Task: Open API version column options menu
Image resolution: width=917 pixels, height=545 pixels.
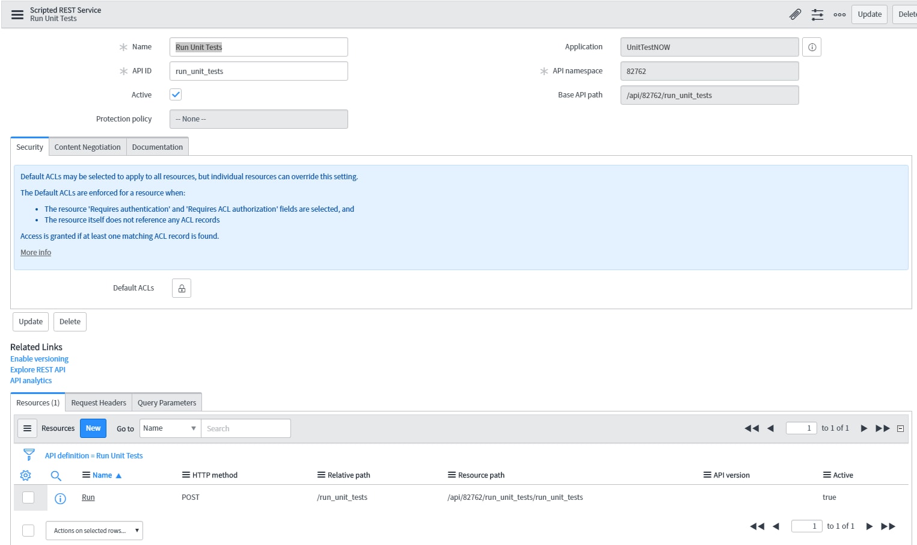Action: point(707,475)
